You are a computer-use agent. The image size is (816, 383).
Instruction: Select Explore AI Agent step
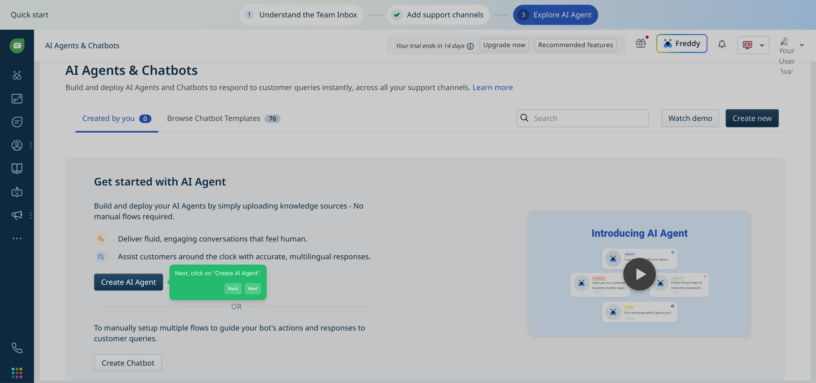pyautogui.click(x=555, y=15)
